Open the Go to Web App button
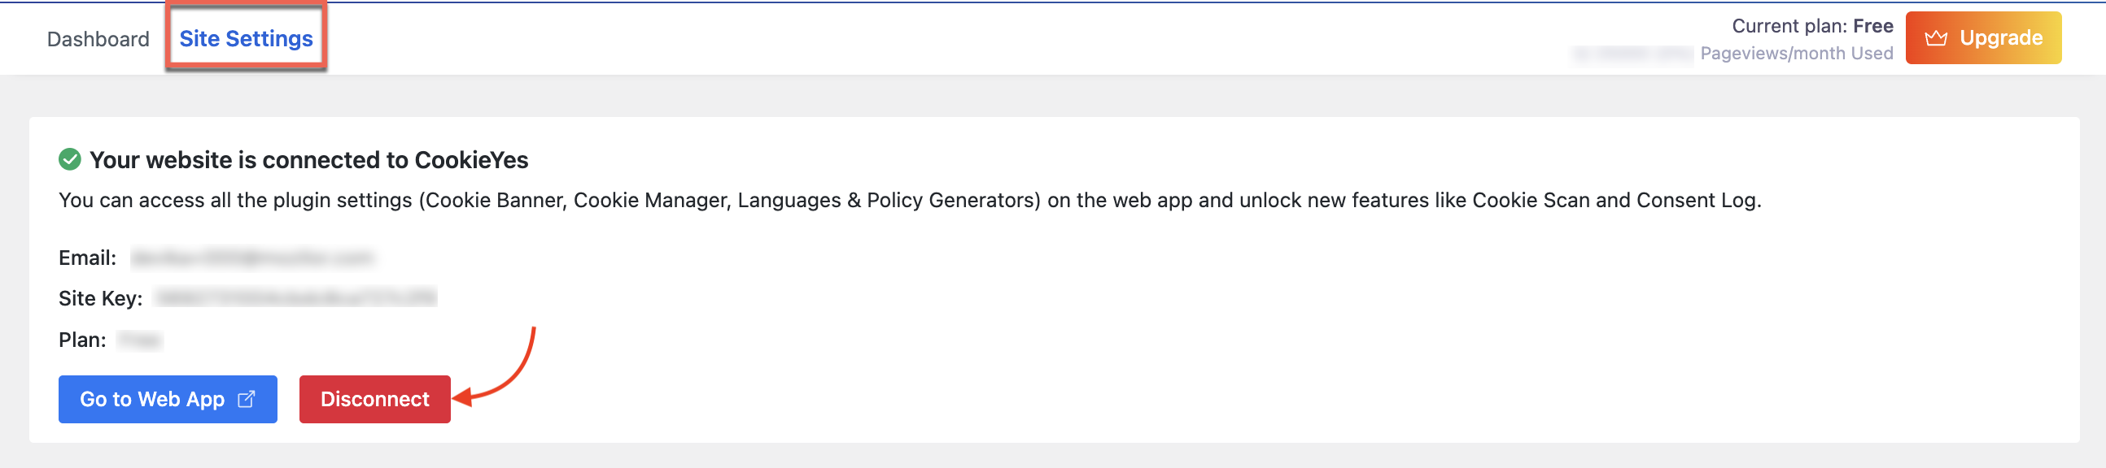Screen dimensions: 2106x468 tap(168, 399)
